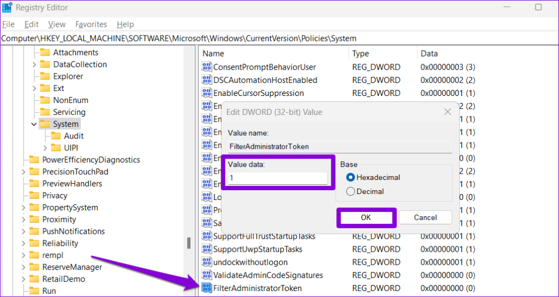The image size is (559, 297).
Task: Click the Registry Editor app icon in title bar
Action: coord(7,7)
